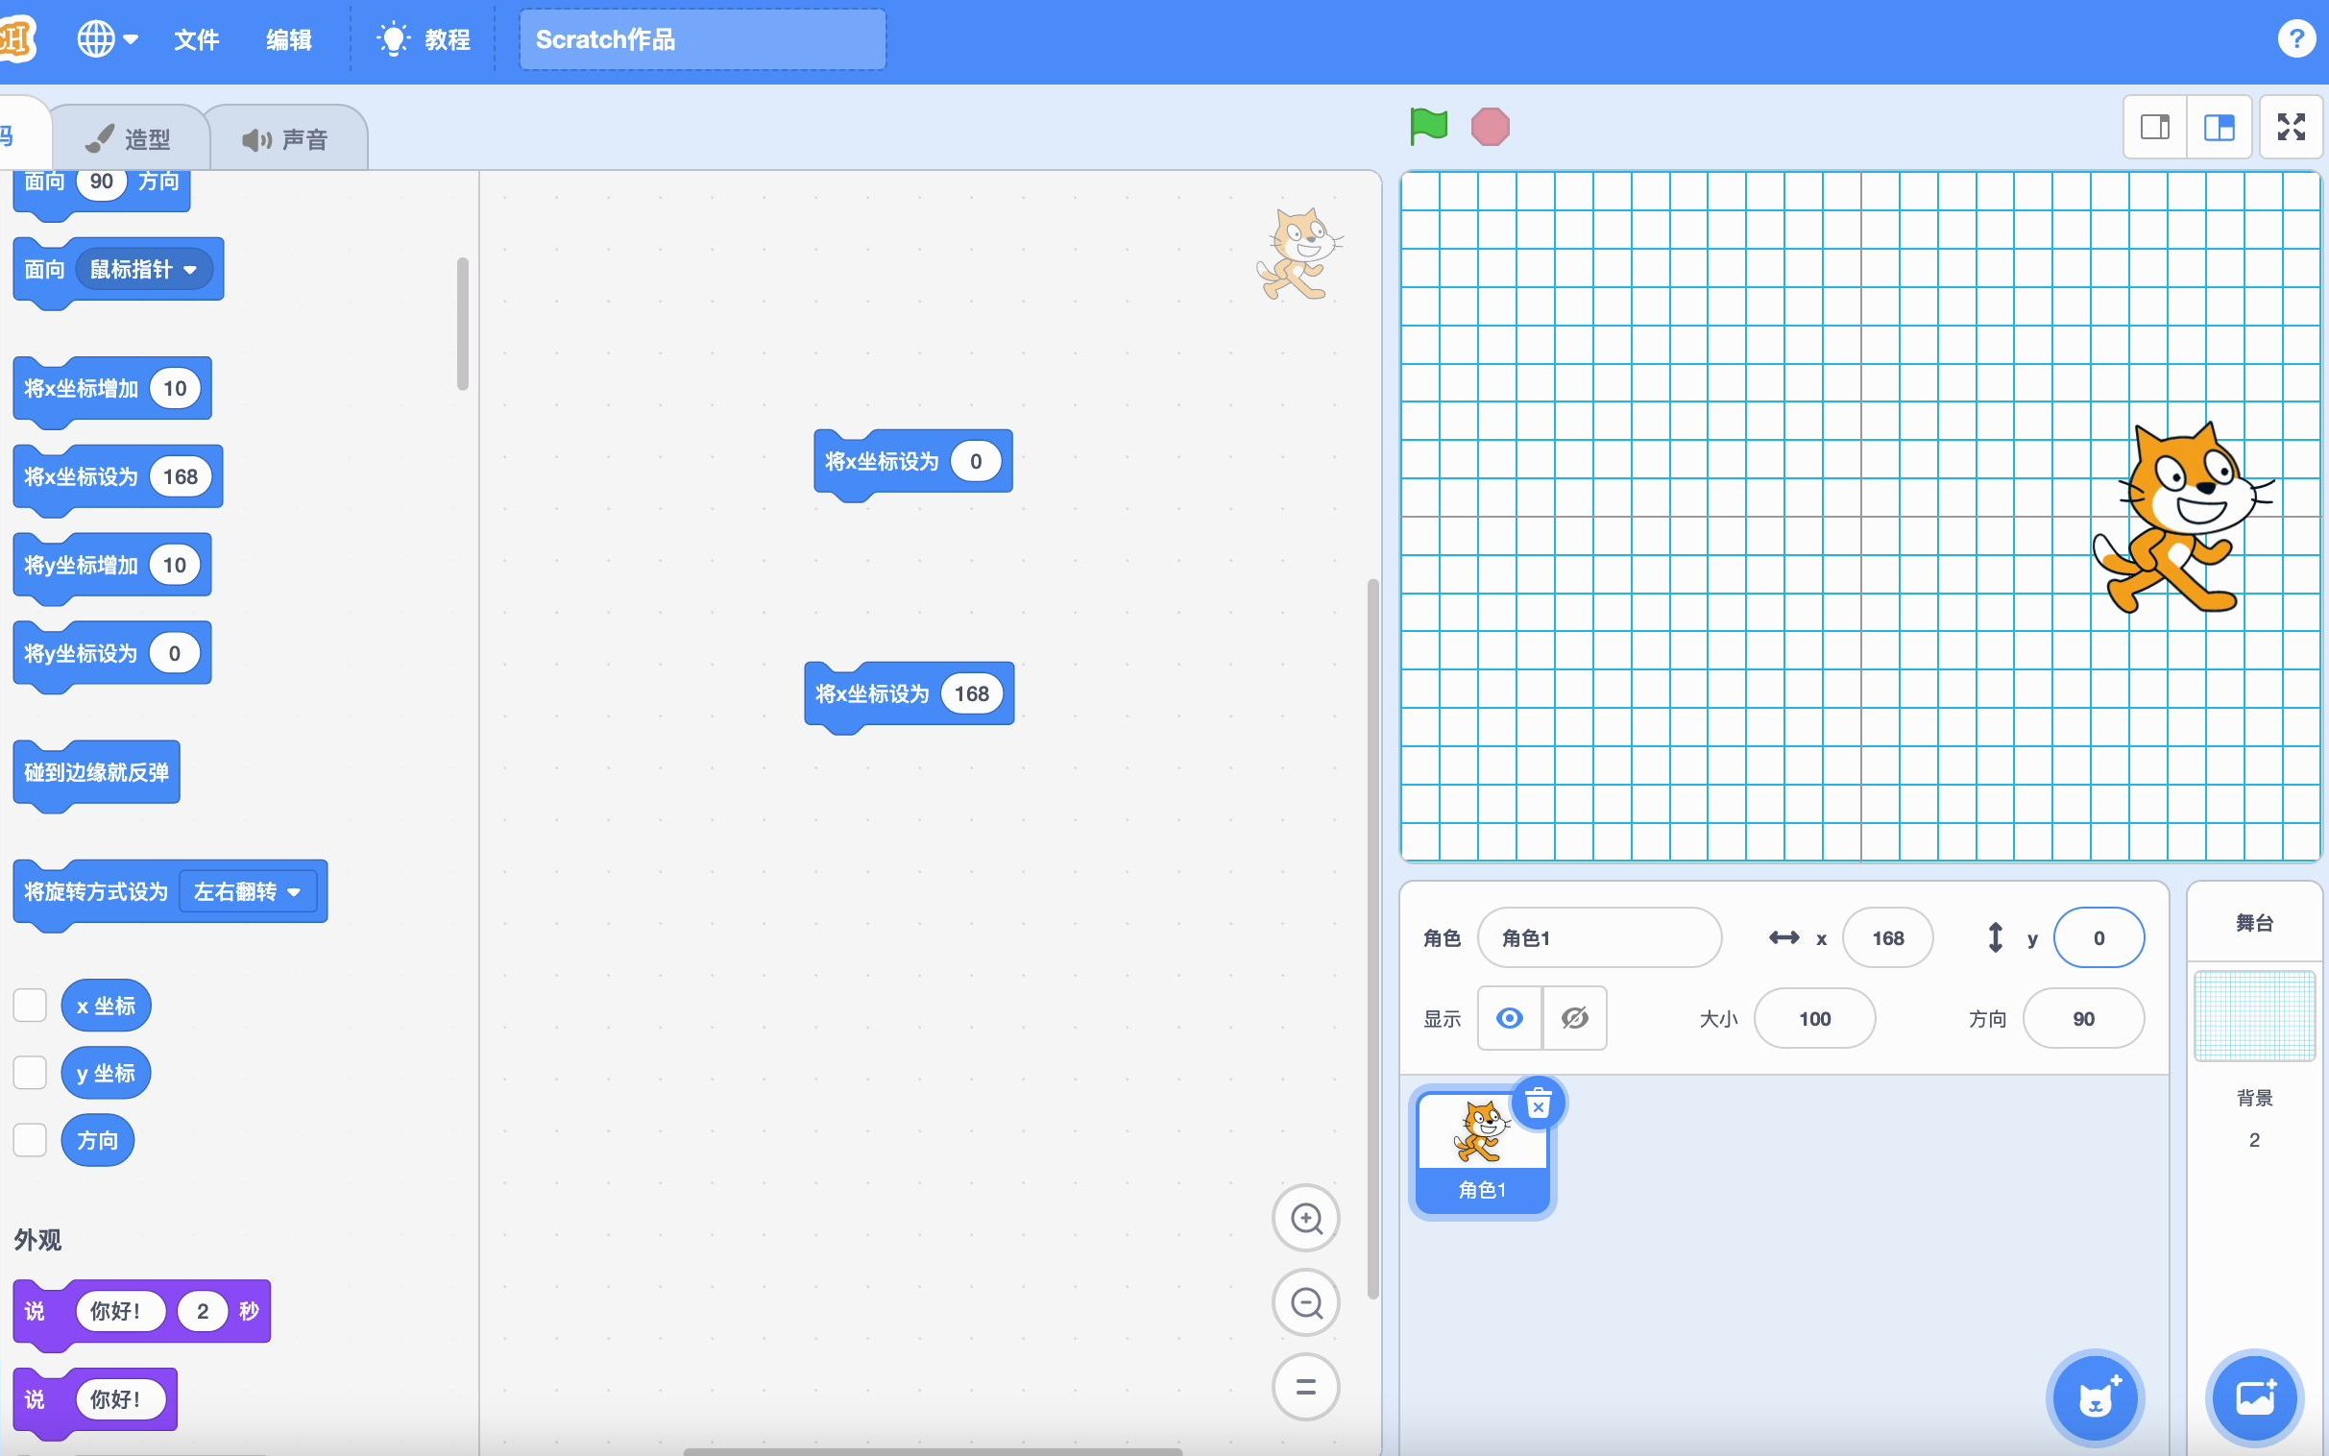Image resolution: width=2329 pixels, height=1456 pixels.
Task: Open the tutorials 教程 menu
Action: (421, 38)
